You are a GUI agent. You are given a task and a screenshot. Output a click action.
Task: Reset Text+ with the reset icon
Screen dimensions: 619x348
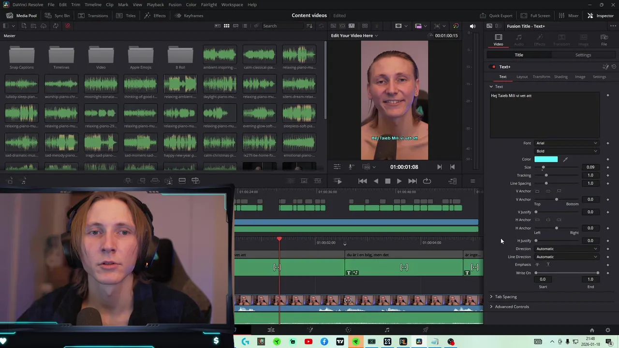(x=614, y=67)
